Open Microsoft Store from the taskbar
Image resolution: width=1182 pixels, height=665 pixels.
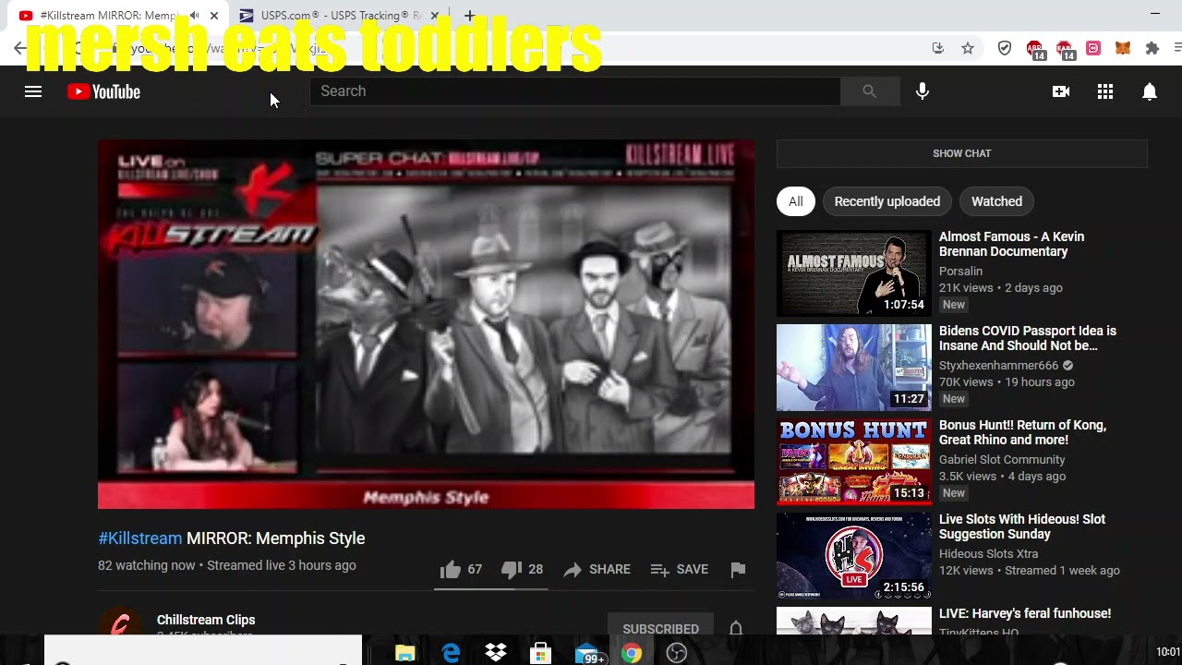(540, 654)
